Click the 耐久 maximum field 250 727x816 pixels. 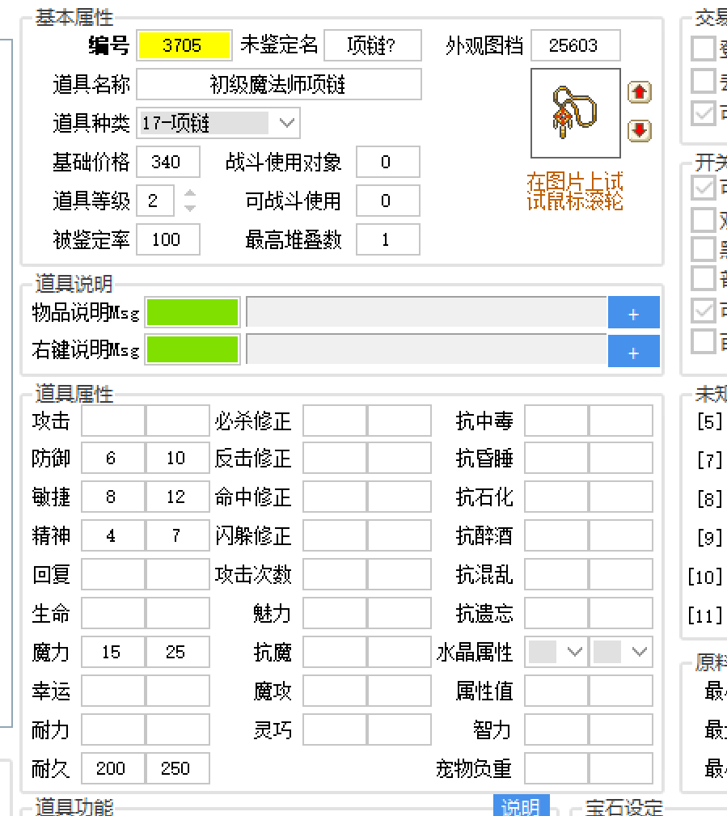click(x=177, y=768)
